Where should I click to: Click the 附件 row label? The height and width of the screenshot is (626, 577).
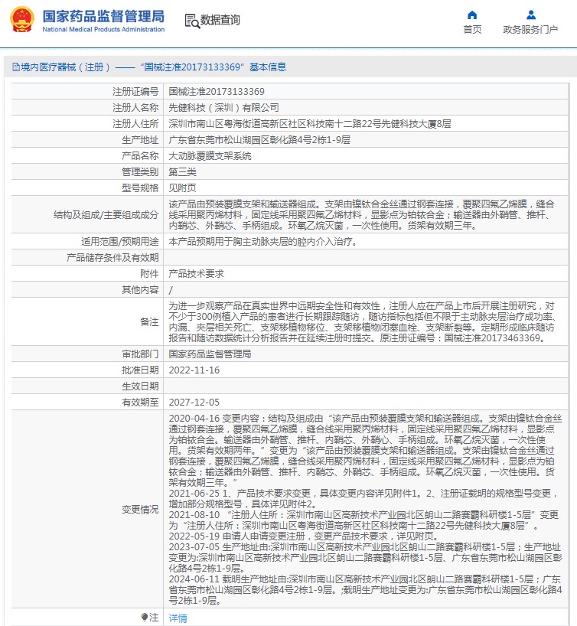pyautogui.click(x=149, y=273)
